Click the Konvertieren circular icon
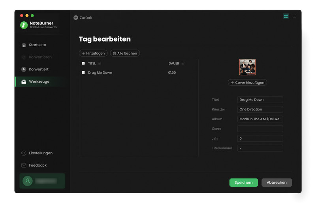Image resolution: width=316 pixels, height=205 pixels. [24, 57]
